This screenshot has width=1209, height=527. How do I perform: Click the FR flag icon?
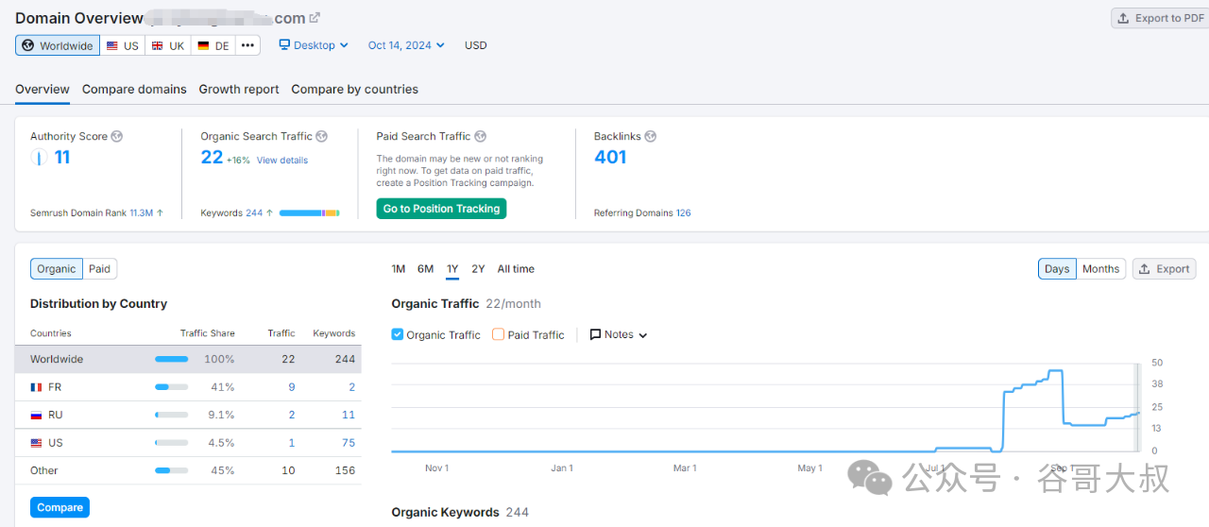36,387
